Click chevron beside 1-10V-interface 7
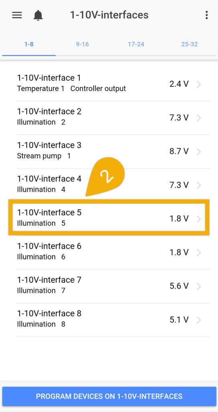 199,286
